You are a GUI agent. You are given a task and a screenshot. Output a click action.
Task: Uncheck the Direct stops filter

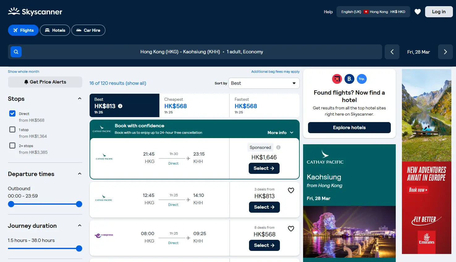tap(12, 113)
